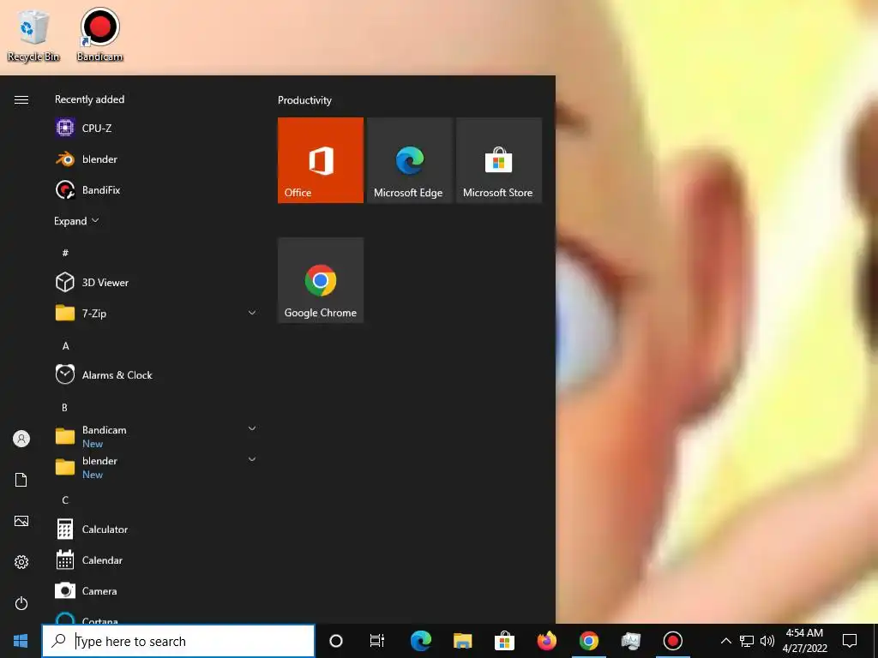This screenshot has height=658, width=878.
Task: Open Alarms & Clock app
Action: 155,375
